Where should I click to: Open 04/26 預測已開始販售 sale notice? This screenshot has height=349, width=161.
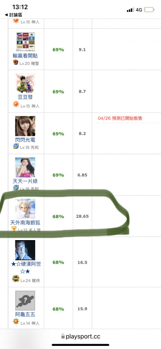[120, 118]
